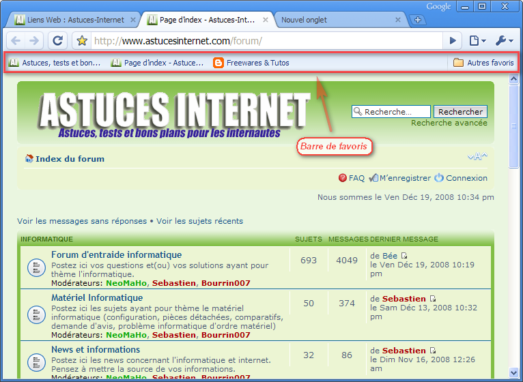
Task: Click the Astuces Internet banner logo
Action: (x=173, y=115)
